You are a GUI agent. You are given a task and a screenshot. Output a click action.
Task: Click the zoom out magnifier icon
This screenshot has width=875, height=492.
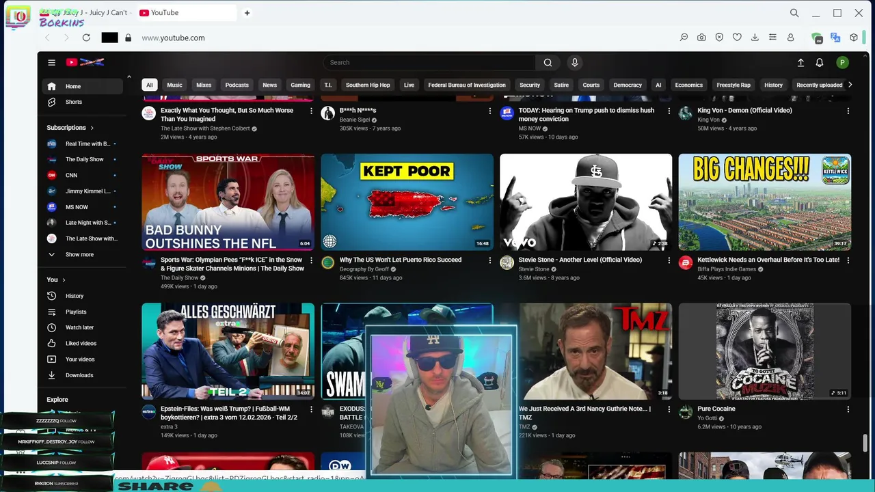tap(684, 38)
